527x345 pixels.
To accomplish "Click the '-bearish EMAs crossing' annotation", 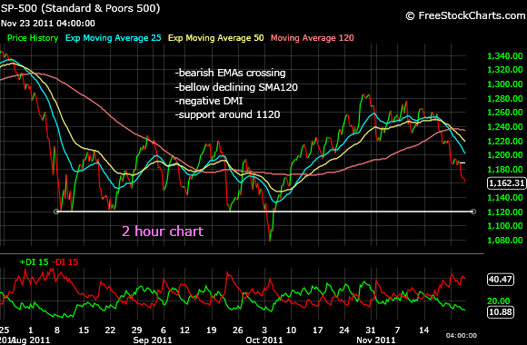I will [x=230, y=73].
